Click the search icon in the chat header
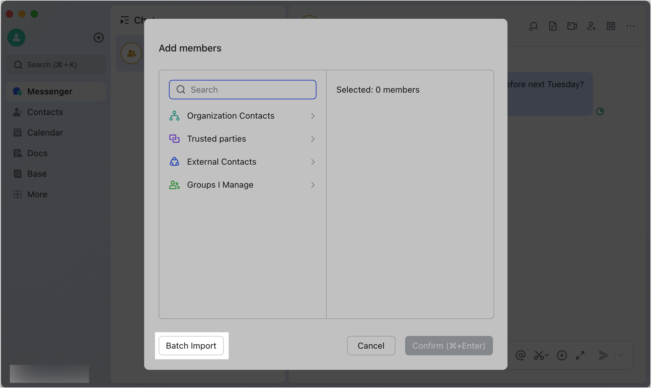Image resolution: width=651 pixels, height=388 pixels. (x=534, y=26)
